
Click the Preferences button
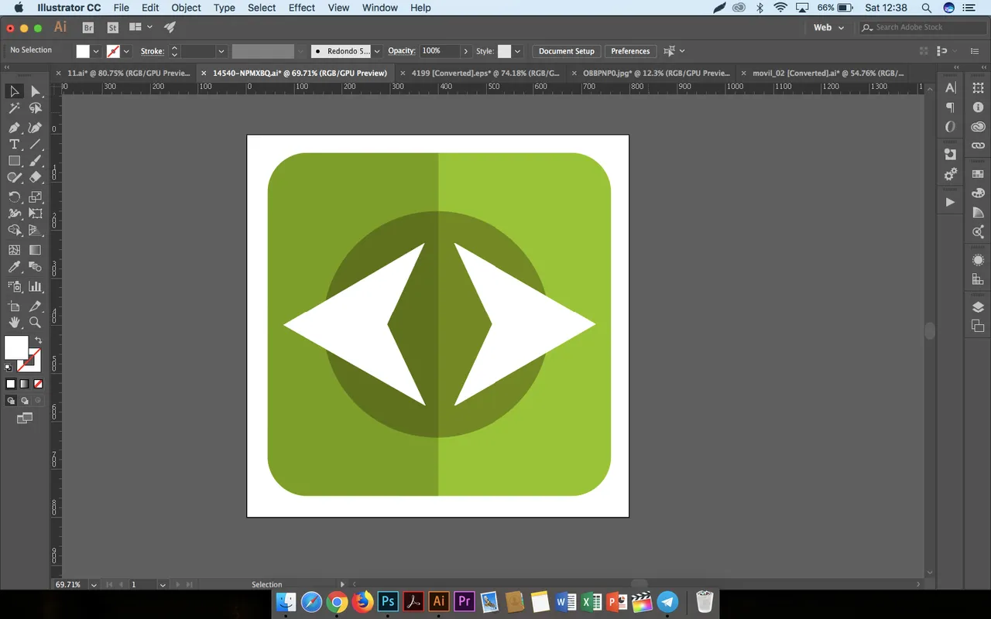[630, 51]
